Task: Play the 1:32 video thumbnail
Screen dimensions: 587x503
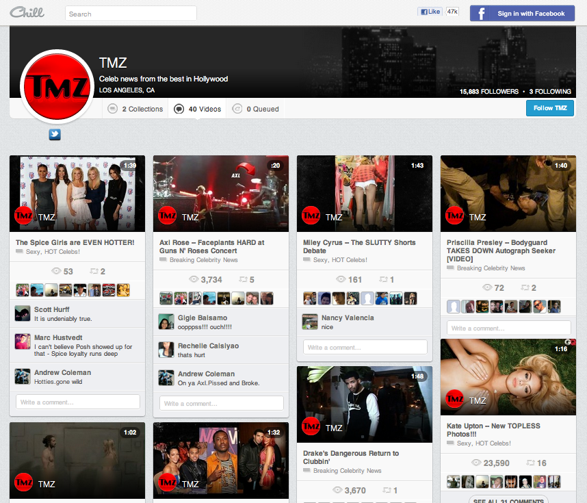Action: (x=221, y=461)
